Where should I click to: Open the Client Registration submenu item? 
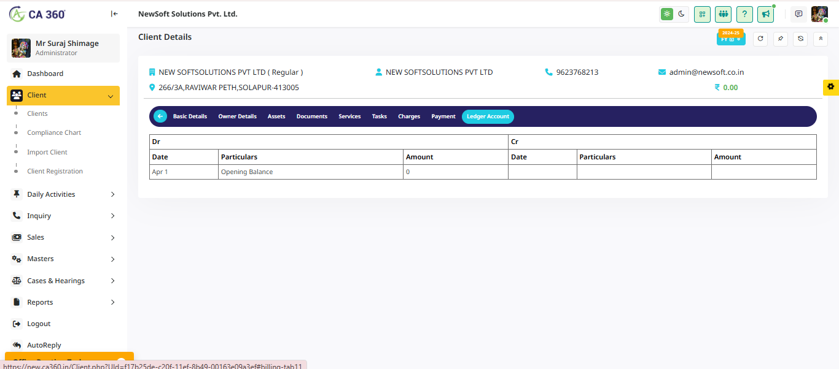click(55, 171)
